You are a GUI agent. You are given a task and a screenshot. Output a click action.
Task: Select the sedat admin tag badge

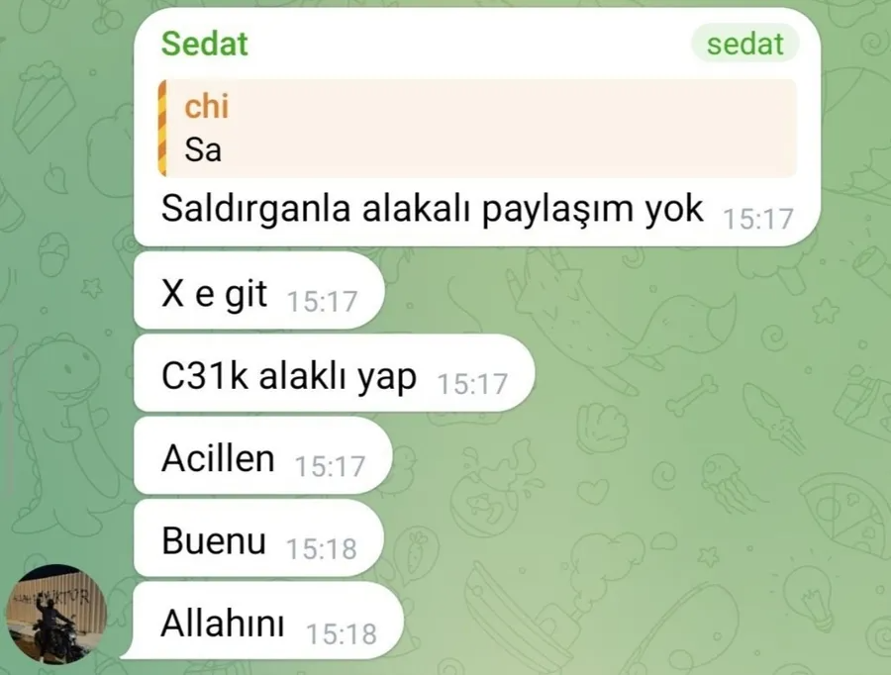point(744,44)
